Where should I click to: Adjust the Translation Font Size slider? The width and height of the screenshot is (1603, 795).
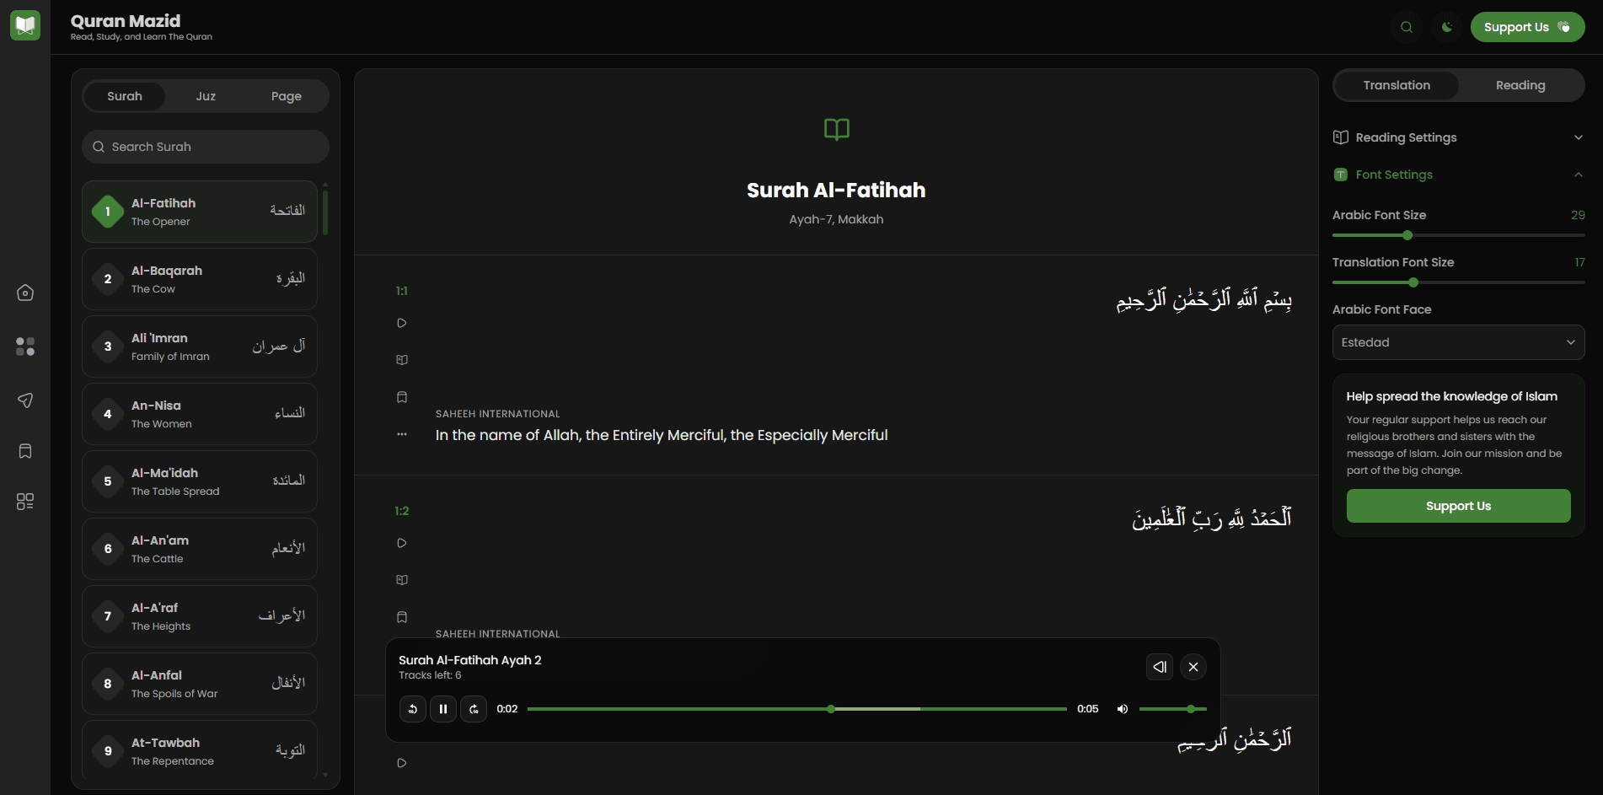click(x=1458, y=282)
